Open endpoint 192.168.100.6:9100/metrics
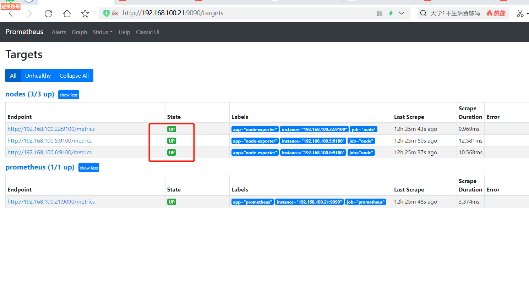Viewport: 529px width, 283px height. [50, 152]
